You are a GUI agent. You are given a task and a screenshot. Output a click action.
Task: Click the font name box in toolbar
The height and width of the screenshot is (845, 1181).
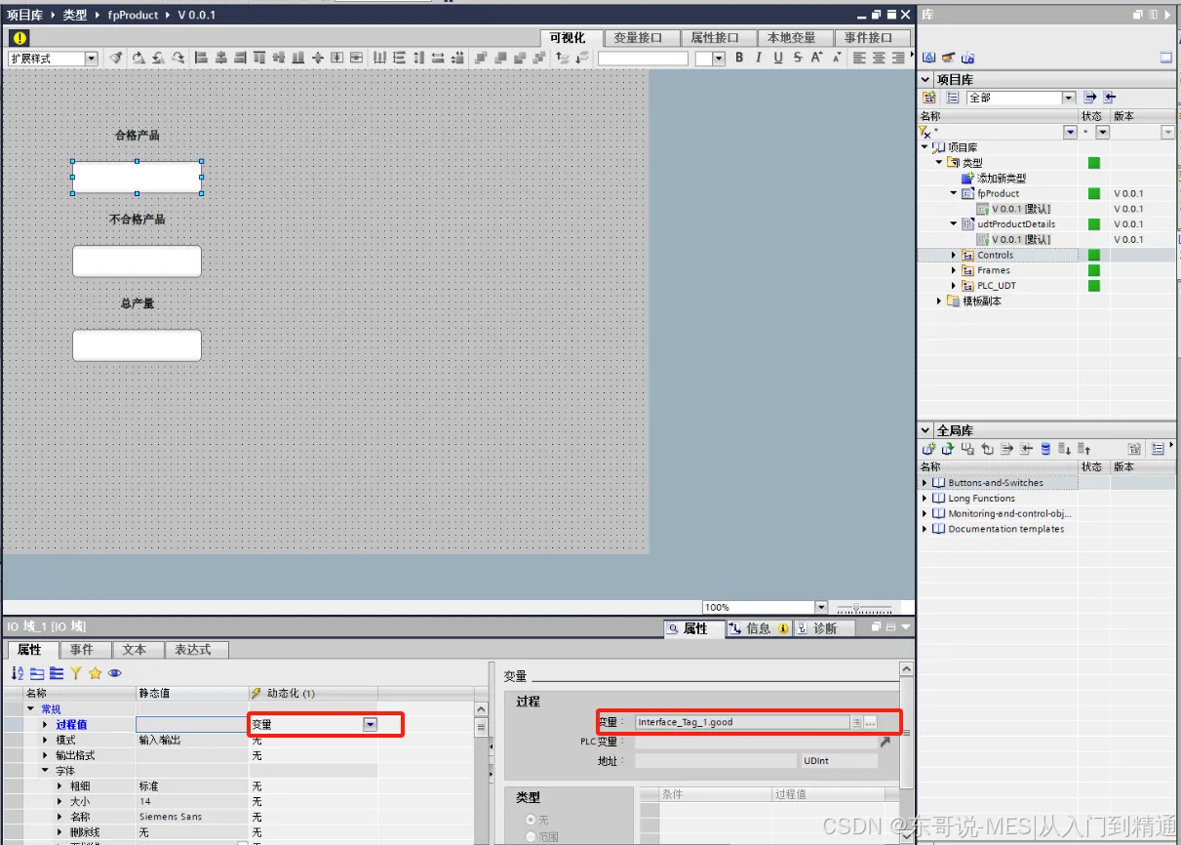(643, 59)
